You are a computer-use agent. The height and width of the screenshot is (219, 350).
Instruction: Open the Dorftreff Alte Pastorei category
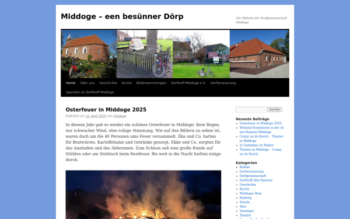click(256, 180)
